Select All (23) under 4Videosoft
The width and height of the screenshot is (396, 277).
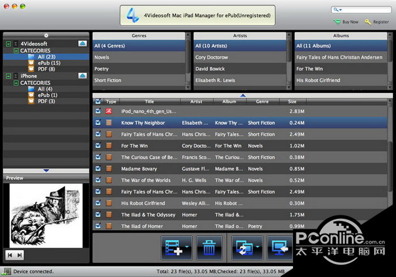click(x=46, y=57)
